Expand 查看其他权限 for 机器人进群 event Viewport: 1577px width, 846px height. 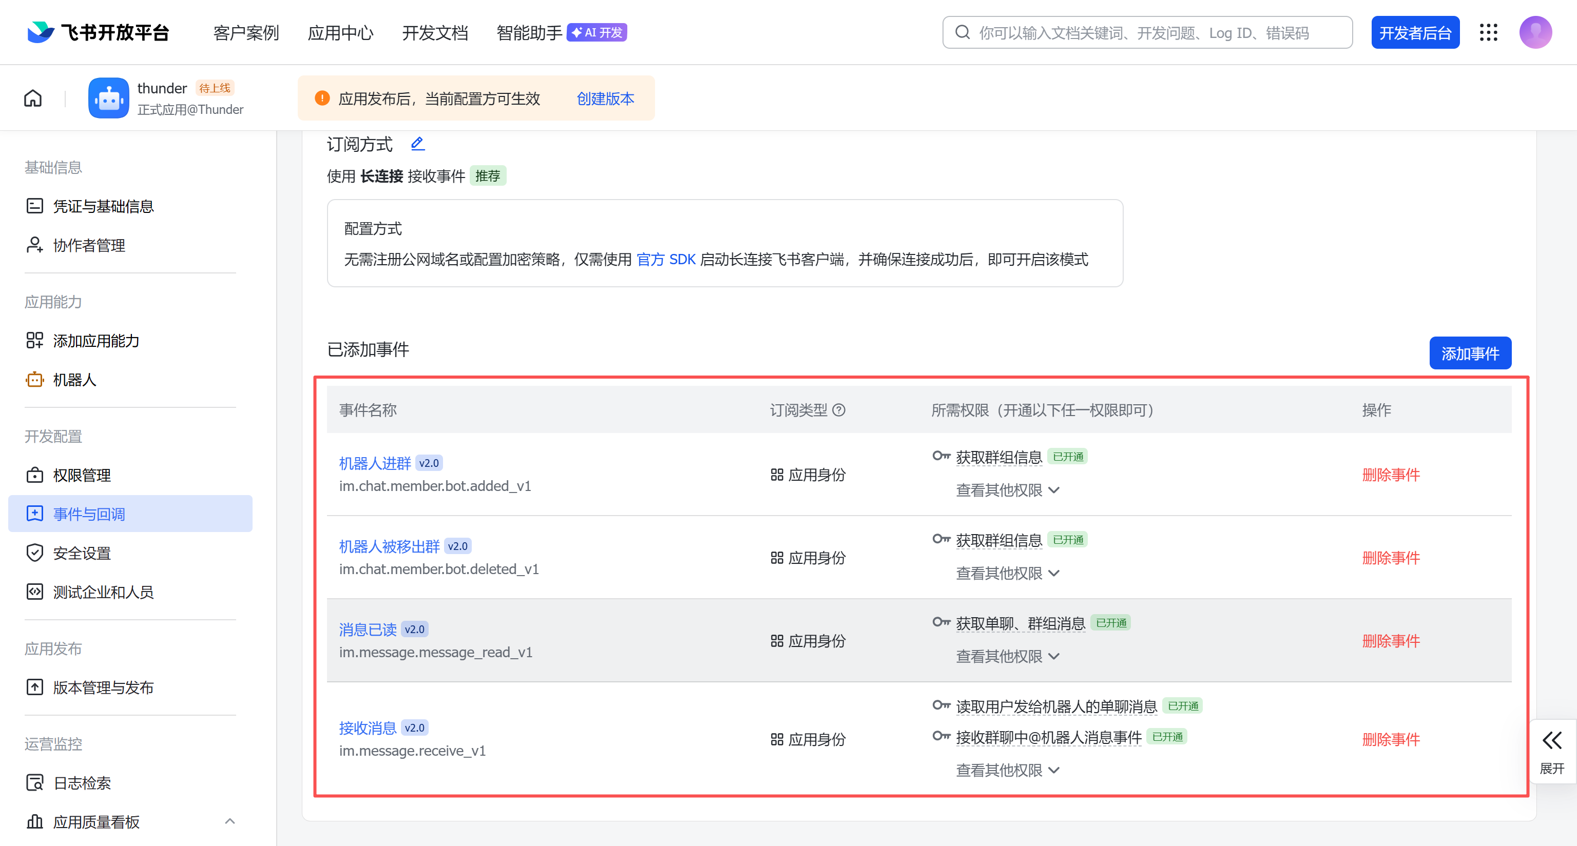click(1007, 490)
